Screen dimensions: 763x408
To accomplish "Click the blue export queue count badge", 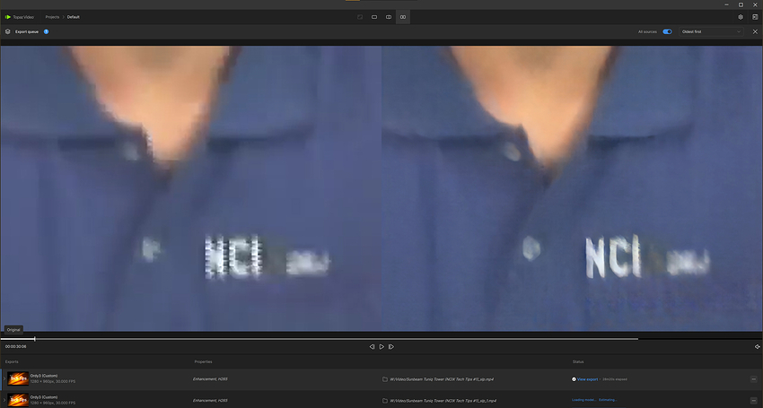I will (x=46, y=31).
